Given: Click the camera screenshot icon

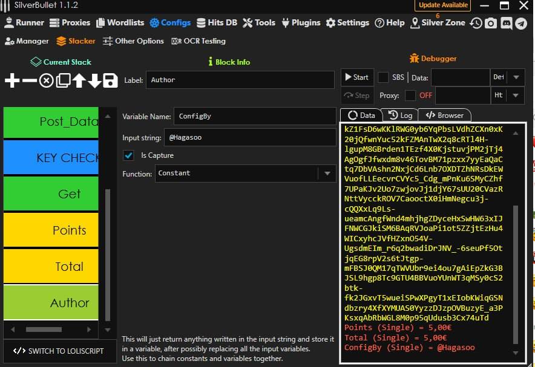Looking at the screenshot, I should click(491, 23).
